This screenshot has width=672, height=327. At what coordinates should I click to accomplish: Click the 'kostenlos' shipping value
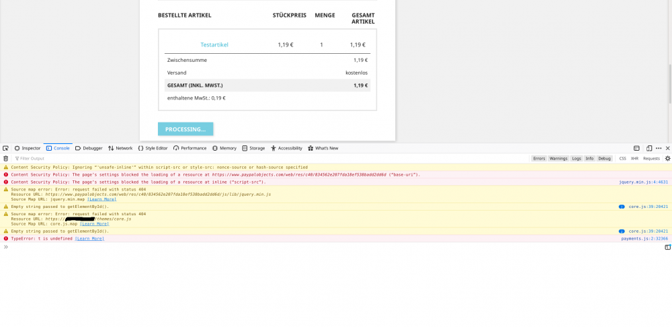pyautogui.click(x=357, y=73)
